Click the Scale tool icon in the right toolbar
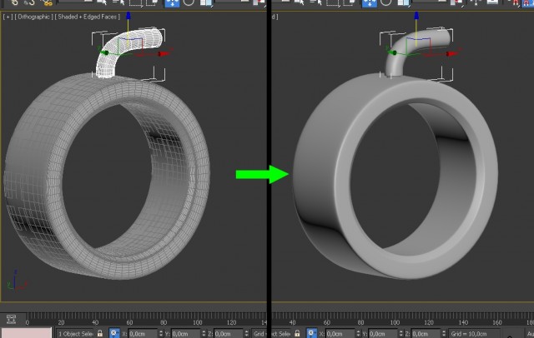 point(403,3)
